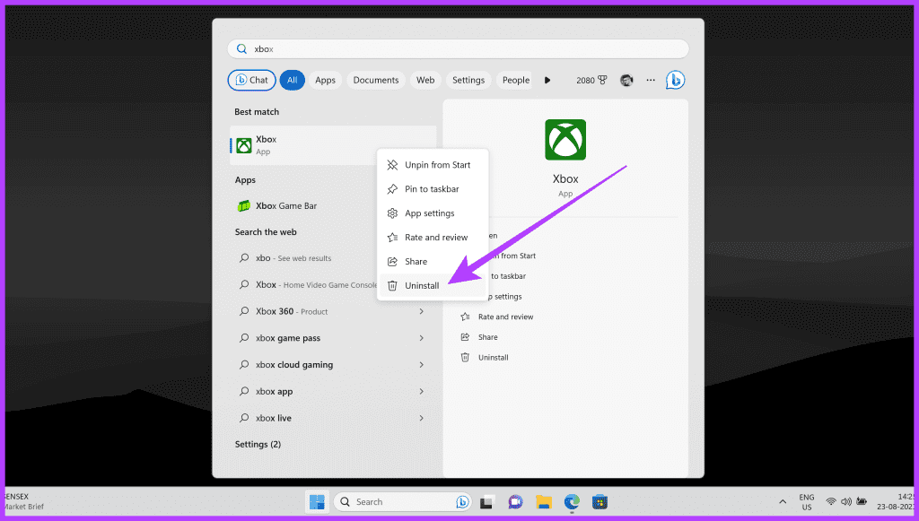Open Task View on taskbar

(486, 502)
